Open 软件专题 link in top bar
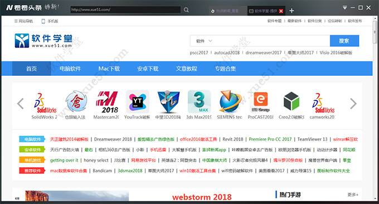 [274, 21]
